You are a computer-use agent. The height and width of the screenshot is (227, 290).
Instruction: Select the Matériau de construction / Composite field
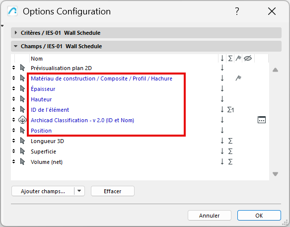point(101,78)
